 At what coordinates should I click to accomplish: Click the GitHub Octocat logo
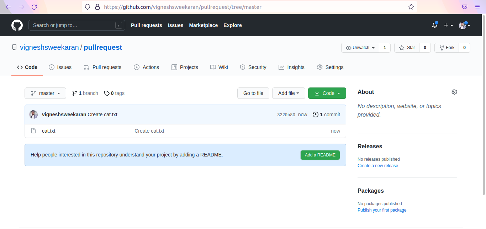17,25
